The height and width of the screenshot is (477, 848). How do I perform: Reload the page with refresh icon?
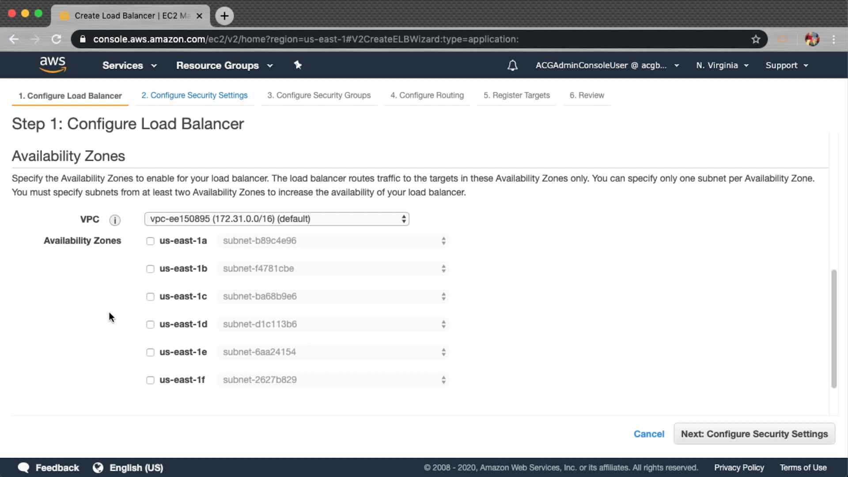[x=56, y=39]
